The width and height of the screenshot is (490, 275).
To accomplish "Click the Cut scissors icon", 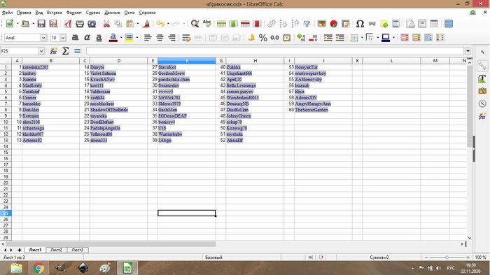I will [106, 24].
